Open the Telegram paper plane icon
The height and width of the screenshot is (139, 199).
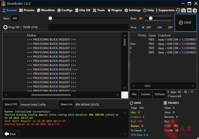coord(195,10)
